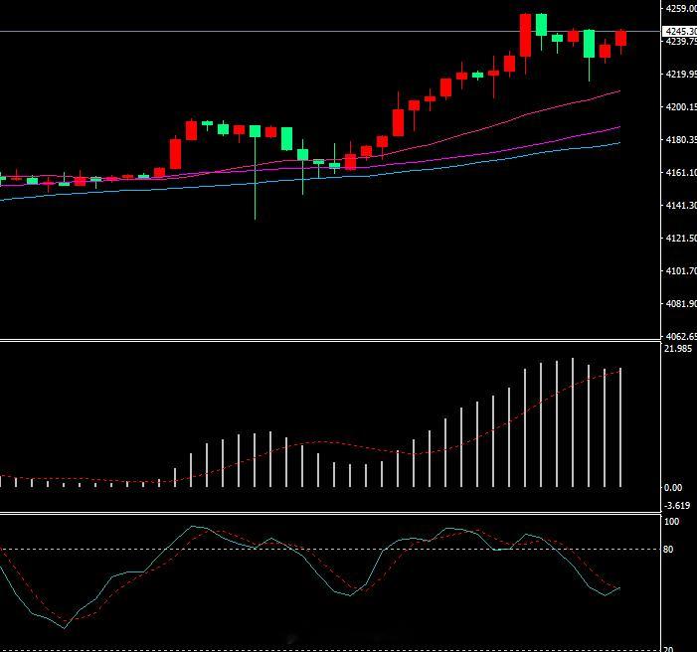Click the 4161.10 price axis label

(681, 173)
